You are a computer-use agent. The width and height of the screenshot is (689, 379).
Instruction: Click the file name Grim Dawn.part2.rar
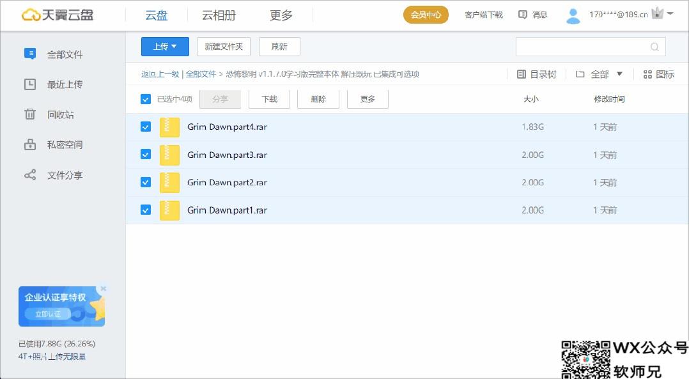(227, 182)
